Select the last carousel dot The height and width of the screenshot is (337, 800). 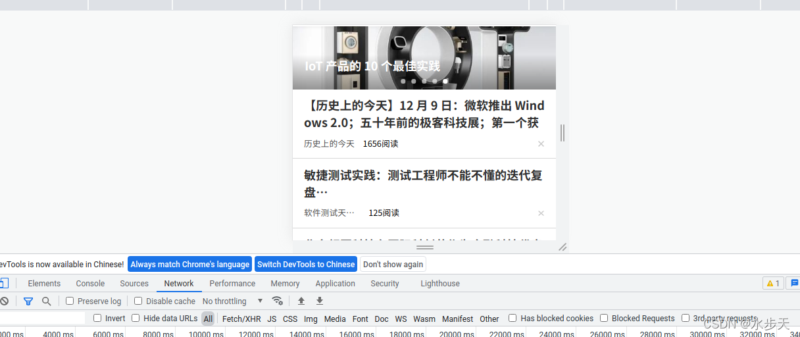point(445,82)
